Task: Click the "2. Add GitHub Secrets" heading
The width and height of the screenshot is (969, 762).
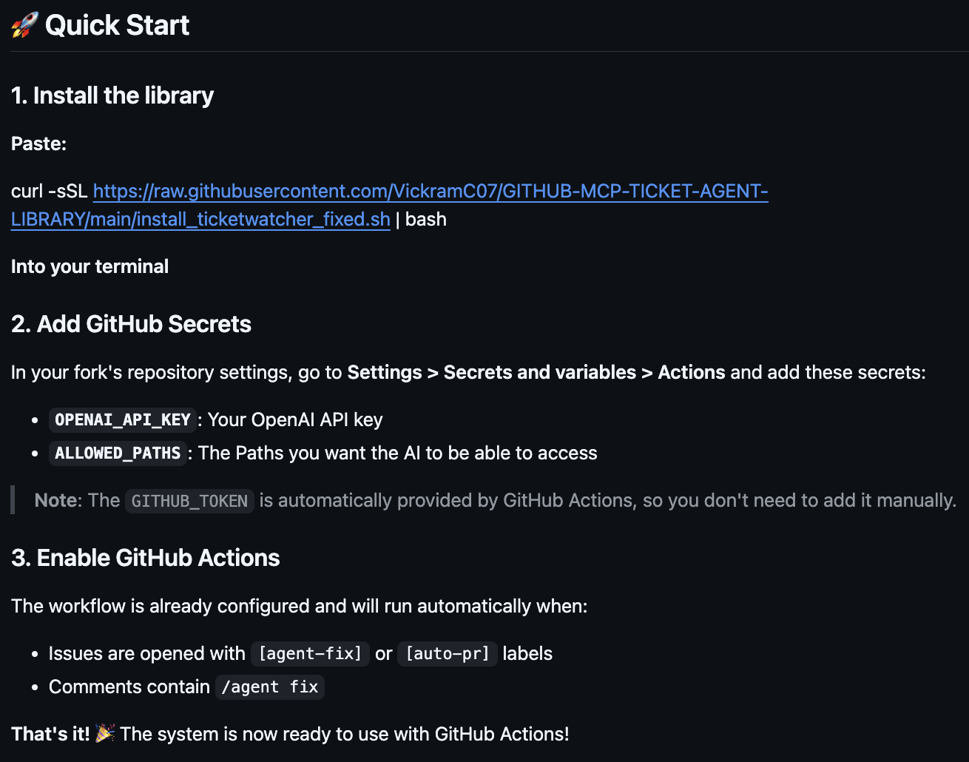Action: [x=131, y=324]
